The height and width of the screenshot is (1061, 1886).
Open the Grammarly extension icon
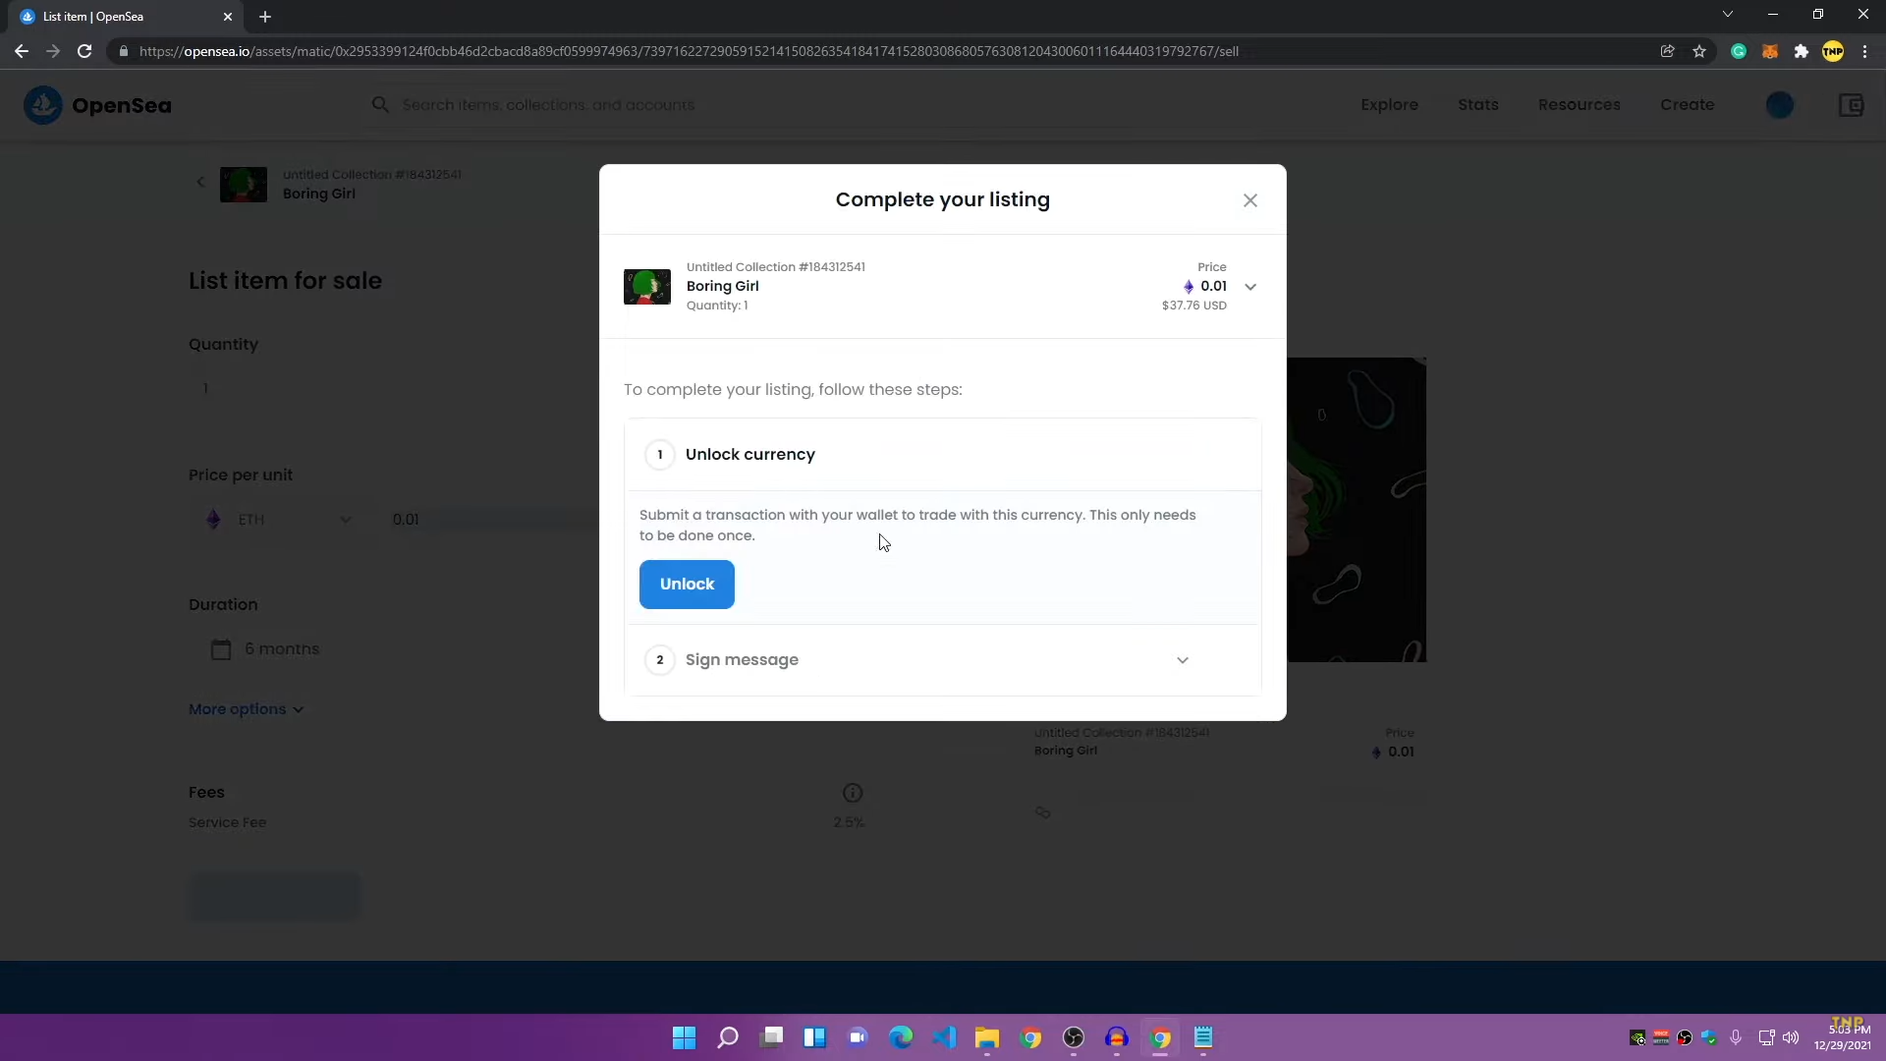1739,51
